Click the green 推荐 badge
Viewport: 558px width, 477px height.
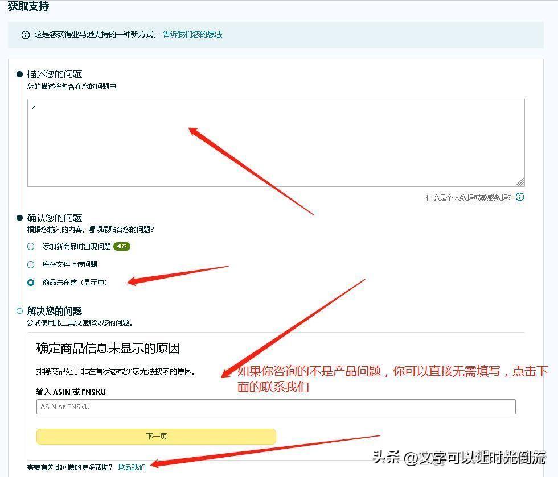pyautogui.click(x=122, y=246)
